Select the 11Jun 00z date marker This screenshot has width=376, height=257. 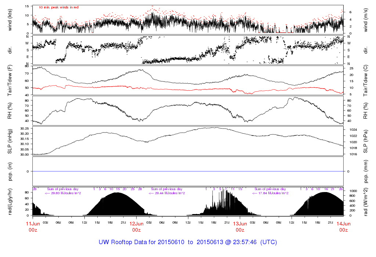click(x=33, y=227)
